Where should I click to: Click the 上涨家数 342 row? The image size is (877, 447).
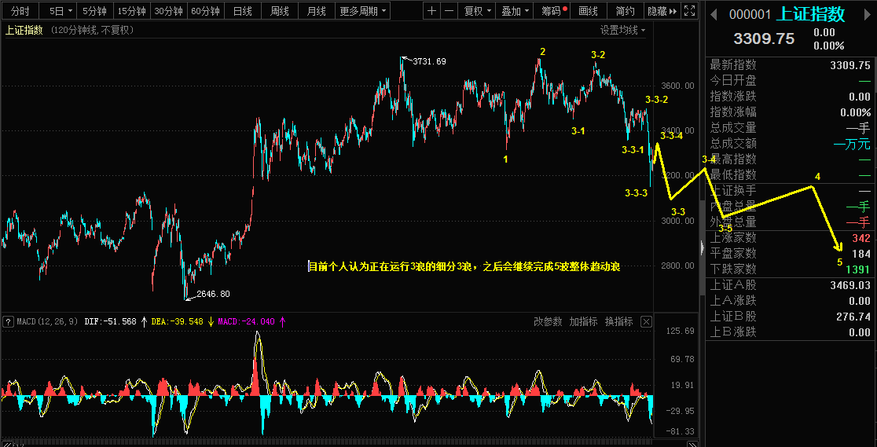[791, 238]
